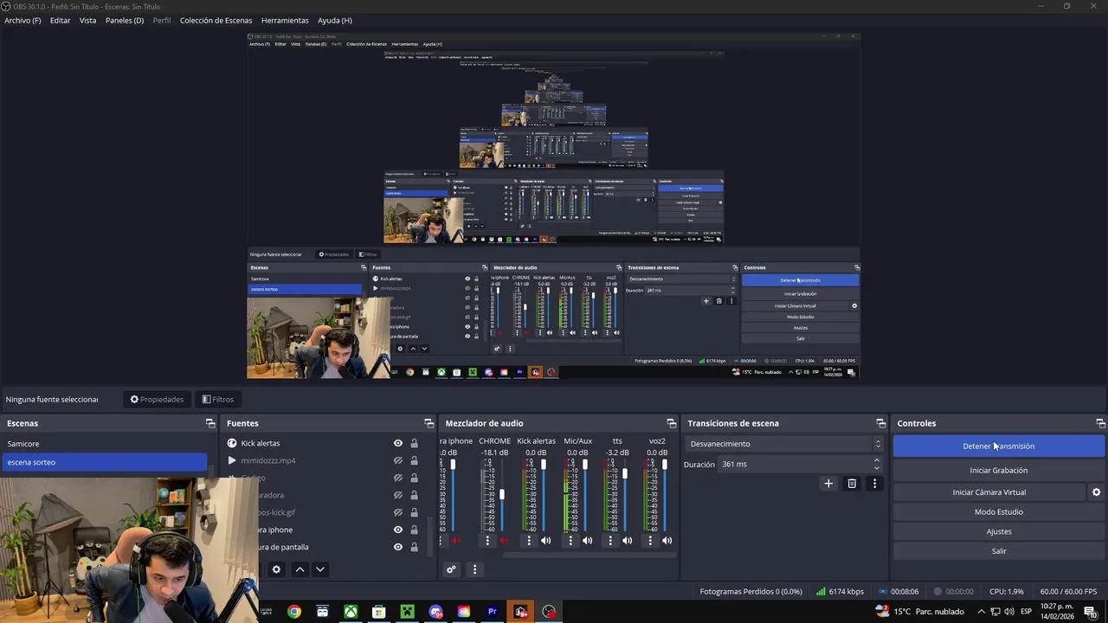Hide the iphone camera source
Viewport: 1108px width, 623px height.
[398, 530]
